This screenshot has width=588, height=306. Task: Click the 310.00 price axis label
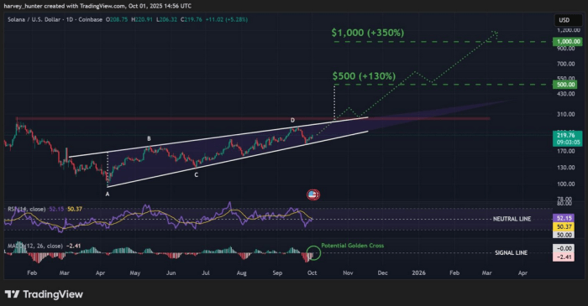(566, 115)
